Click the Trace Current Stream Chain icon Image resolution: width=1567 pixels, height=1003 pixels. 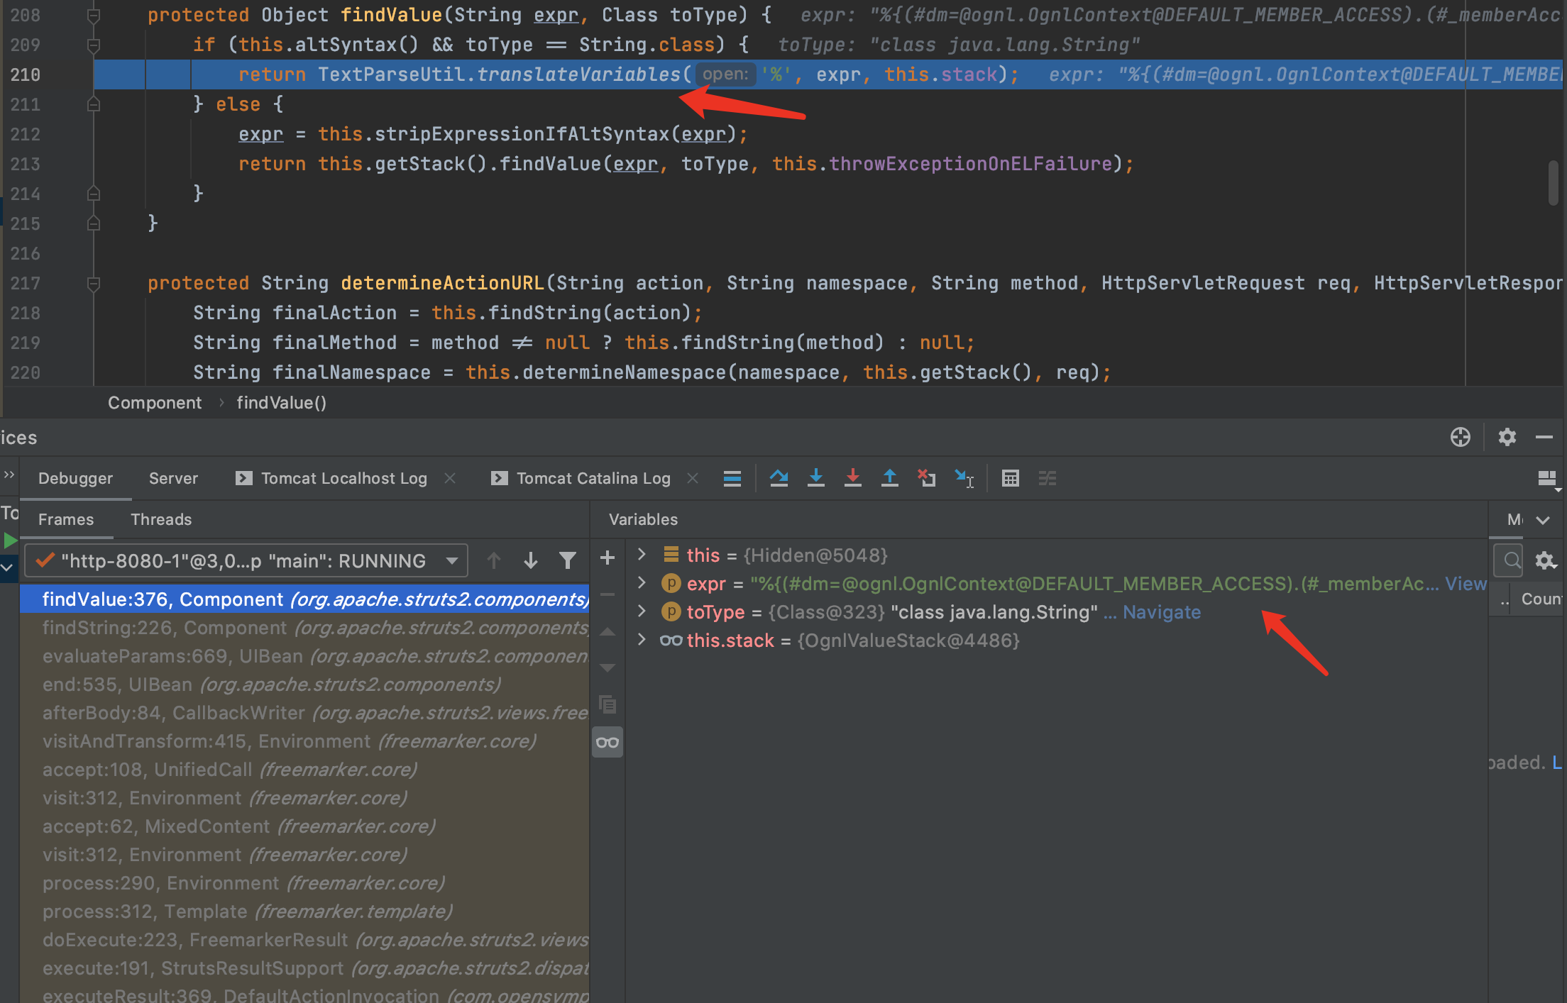pos(1048,478)
